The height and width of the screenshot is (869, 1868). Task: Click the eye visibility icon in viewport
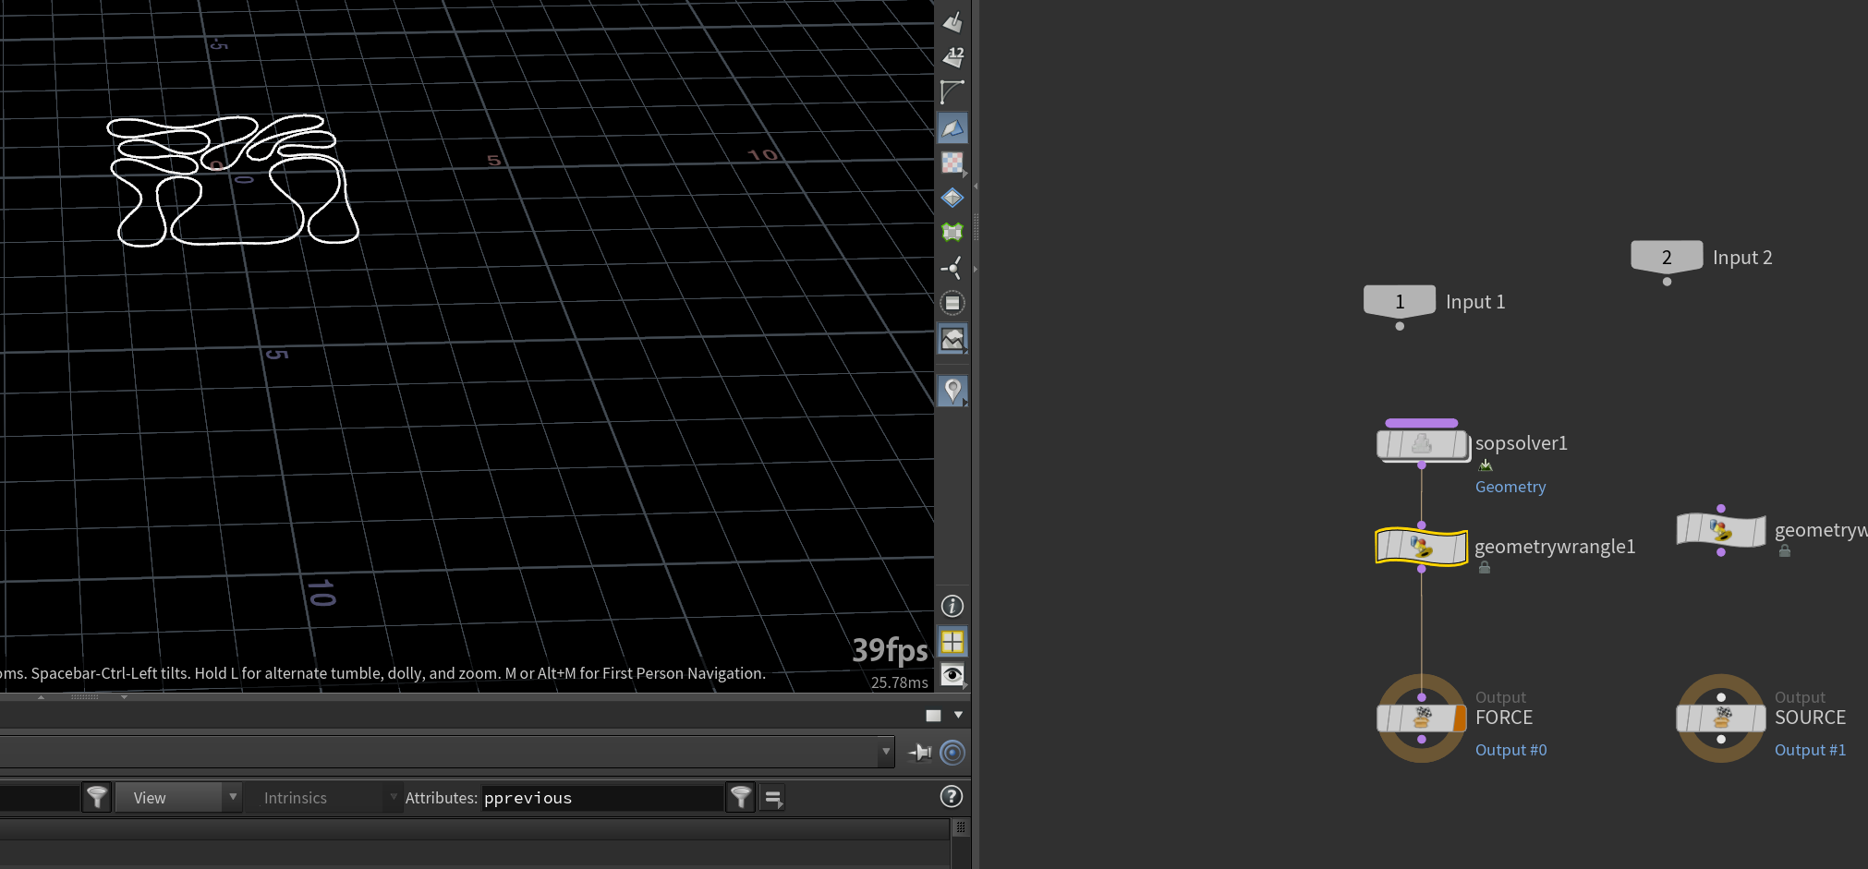tap(952, 675)
